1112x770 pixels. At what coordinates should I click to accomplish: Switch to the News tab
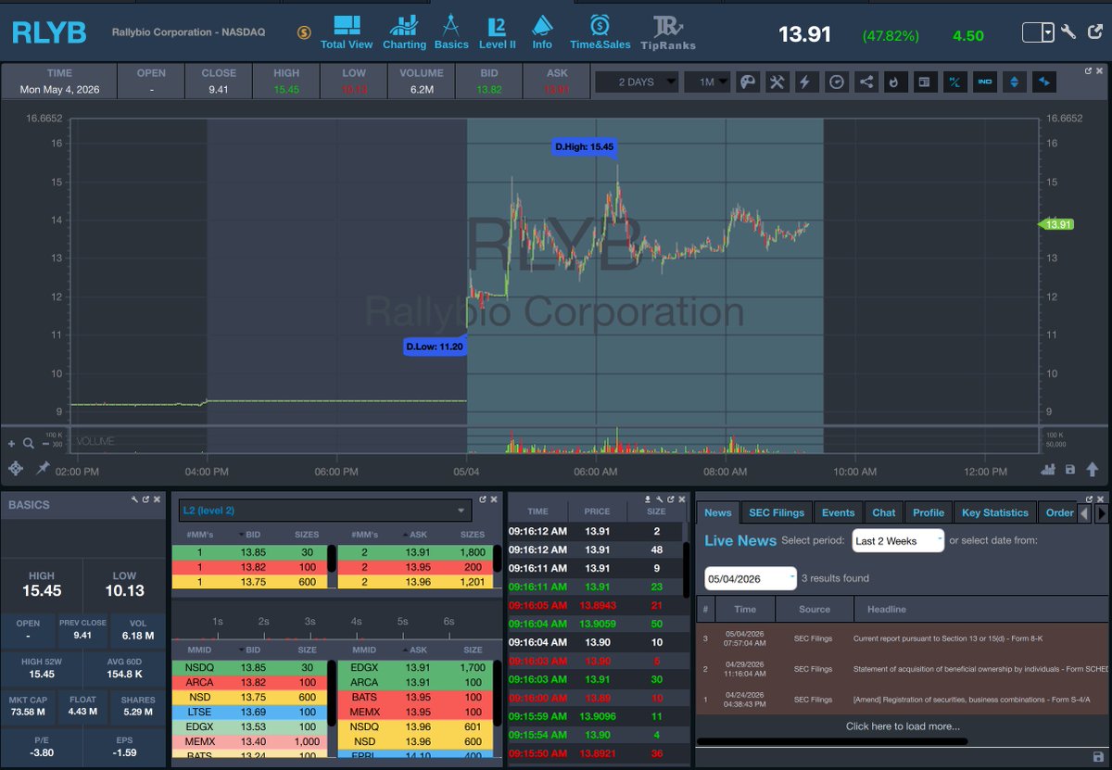tap(718, 512)
